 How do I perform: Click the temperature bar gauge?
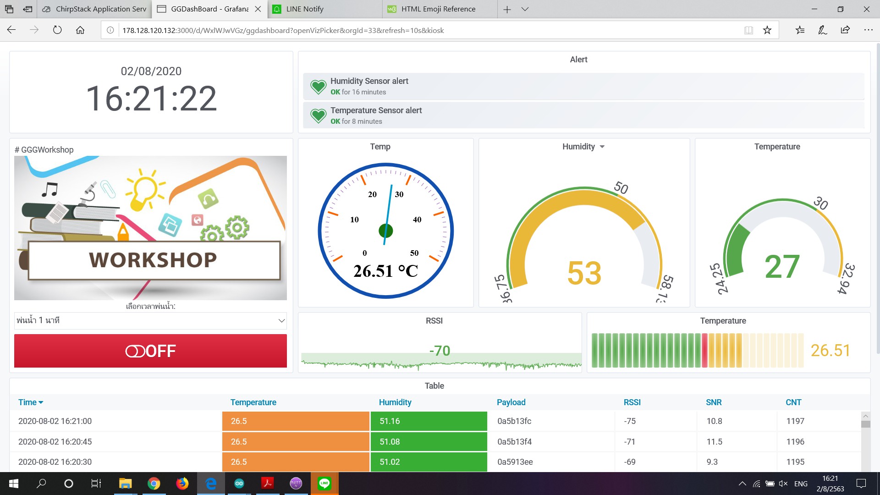point(697,351)
